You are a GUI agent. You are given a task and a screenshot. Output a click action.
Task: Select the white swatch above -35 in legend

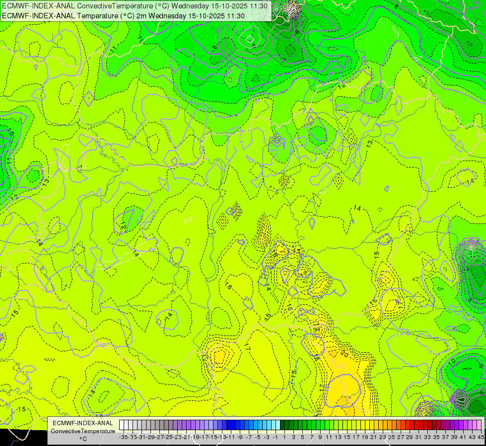coord(122,425)
